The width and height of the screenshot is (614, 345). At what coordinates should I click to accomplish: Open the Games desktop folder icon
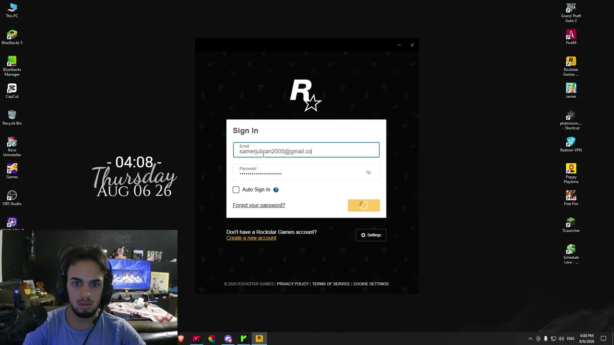pyautogui.click(x=12, y=172)
